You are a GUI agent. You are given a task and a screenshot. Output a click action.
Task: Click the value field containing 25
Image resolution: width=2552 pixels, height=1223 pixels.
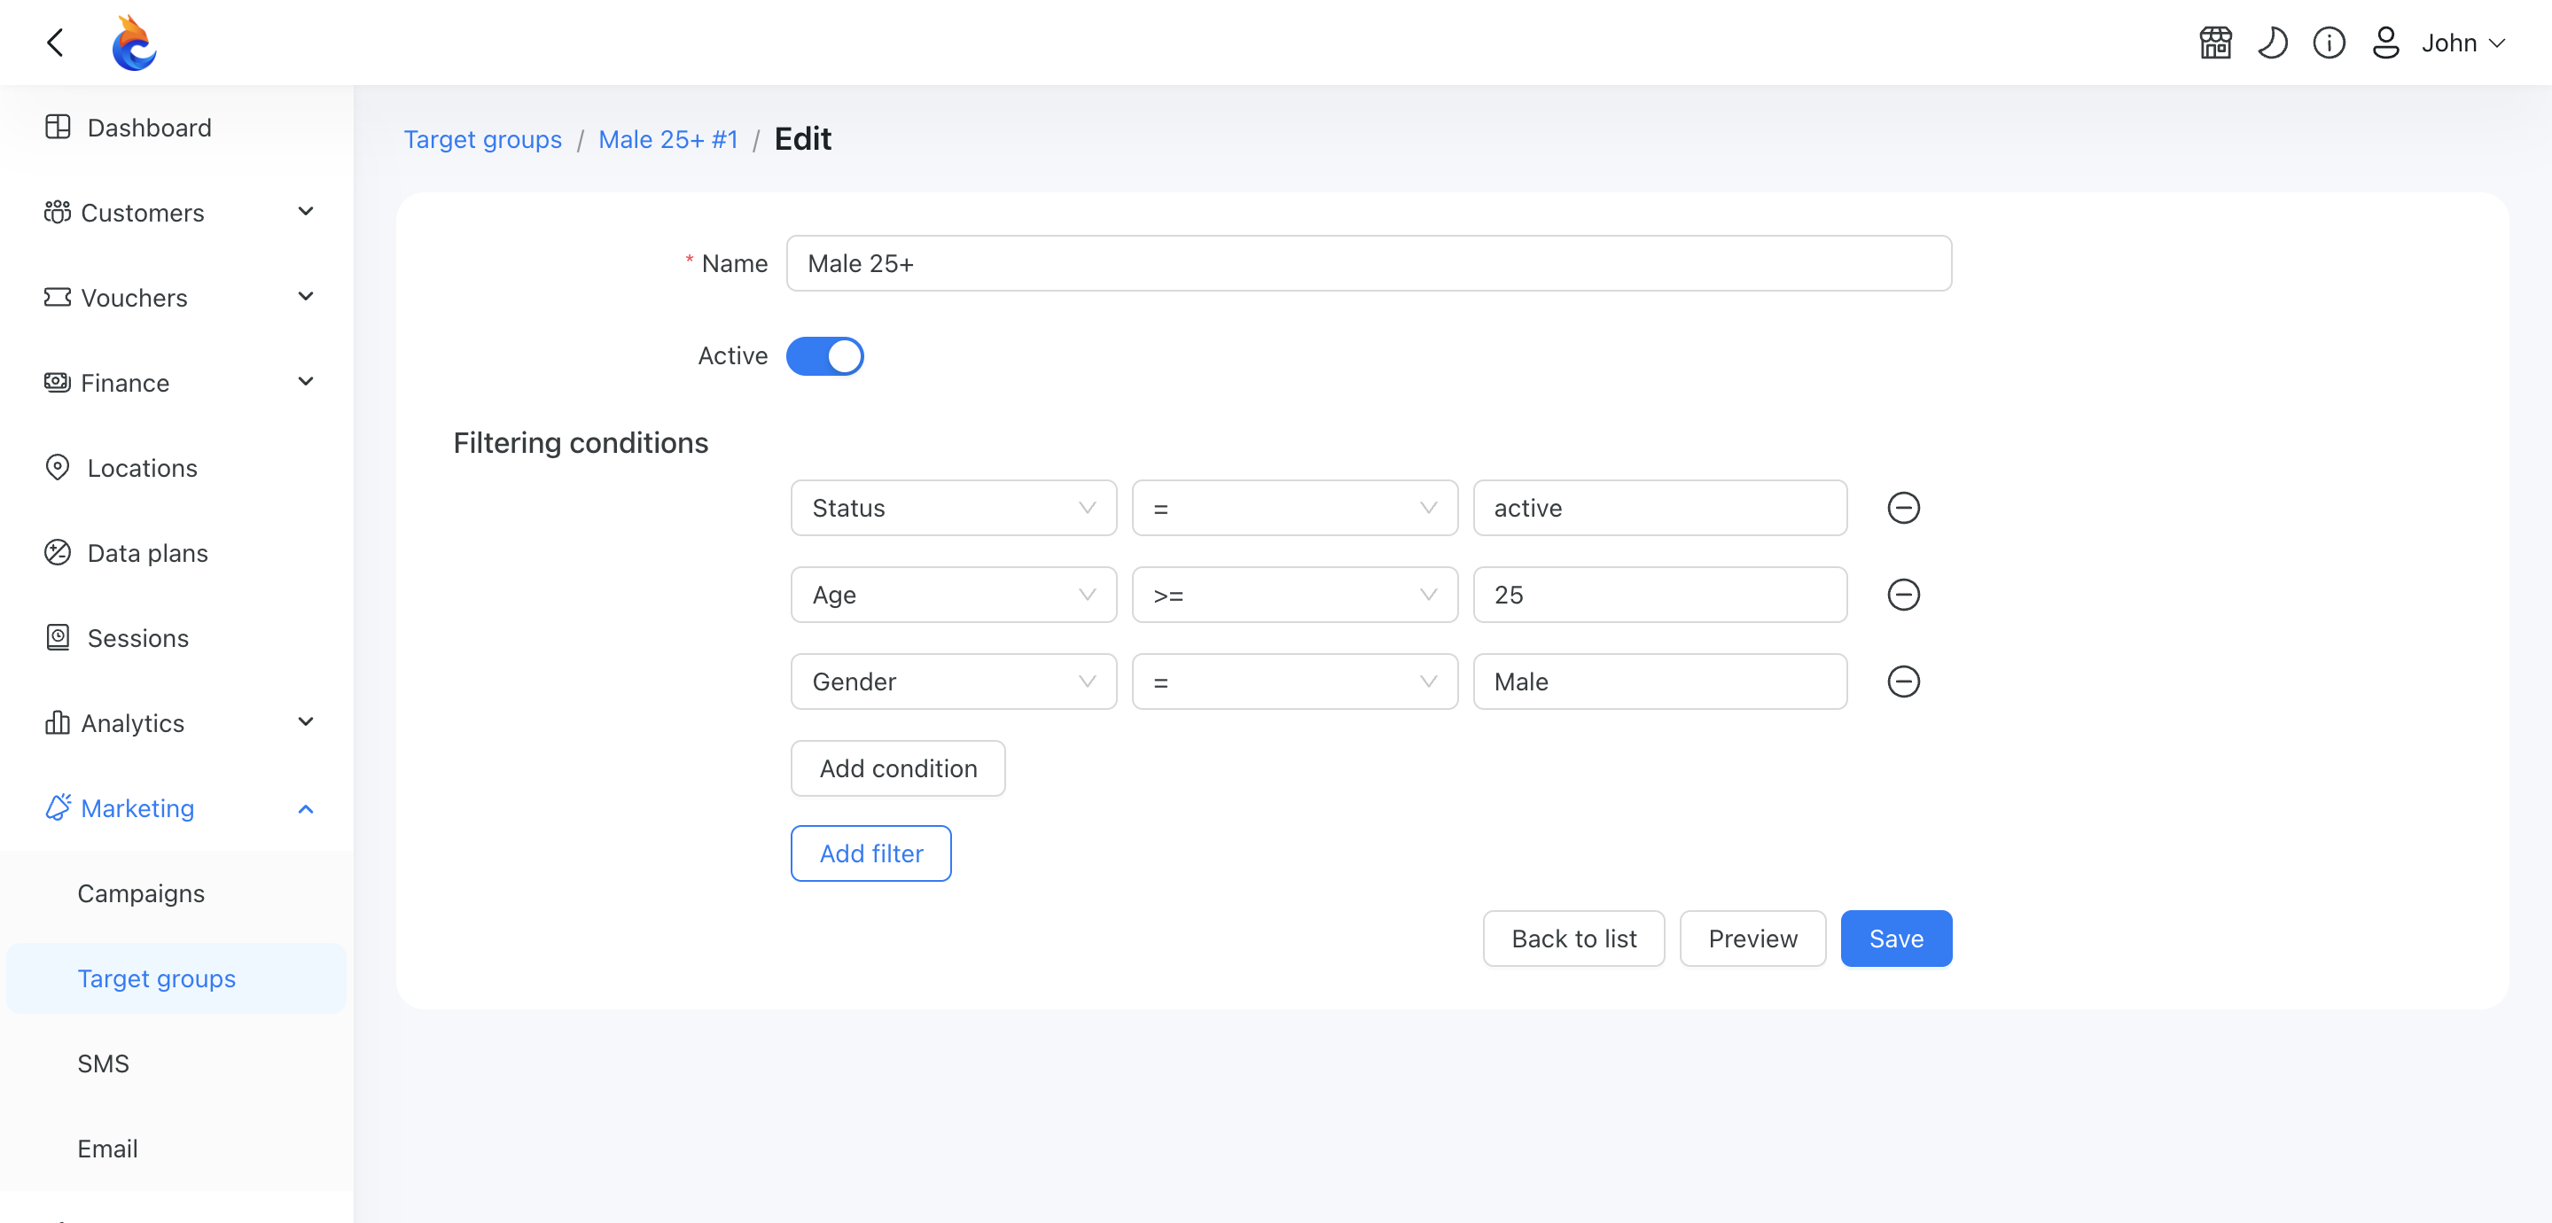tap(1659, 596)
